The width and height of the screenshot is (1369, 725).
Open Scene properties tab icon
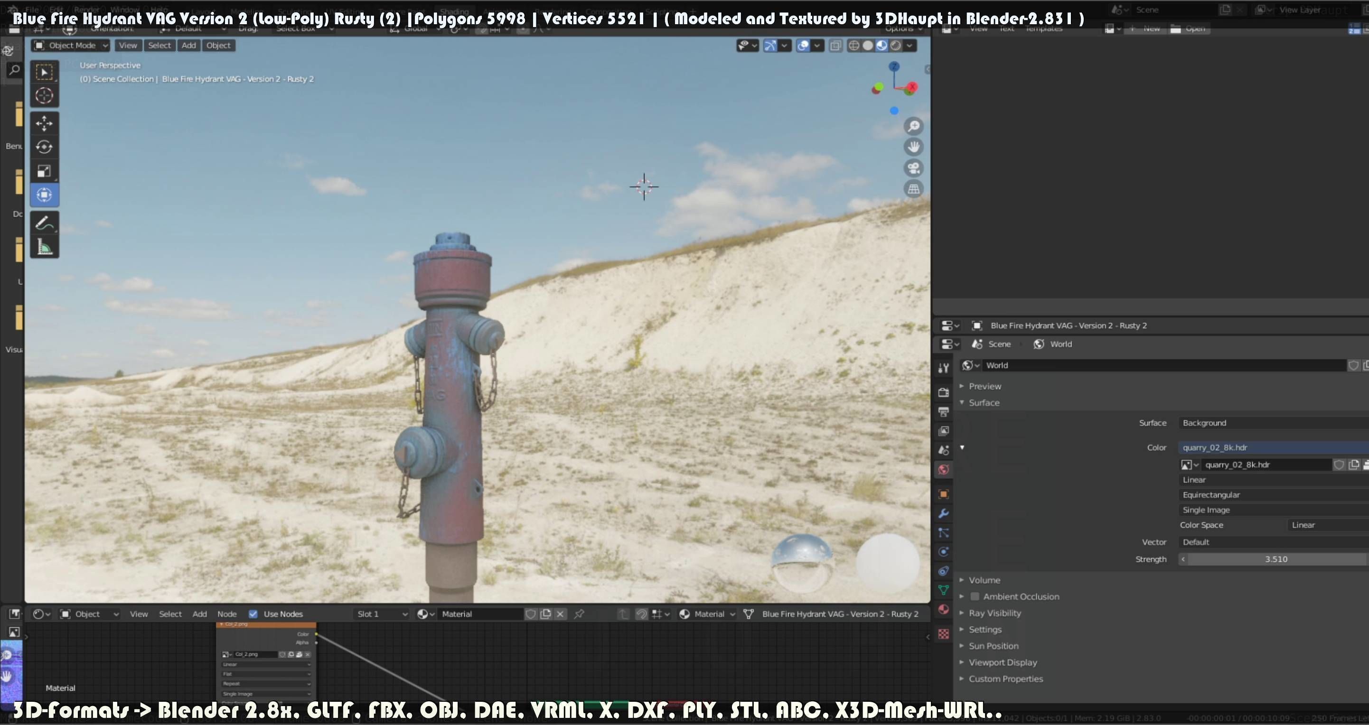pyautogui.click(x=943, y=450)
